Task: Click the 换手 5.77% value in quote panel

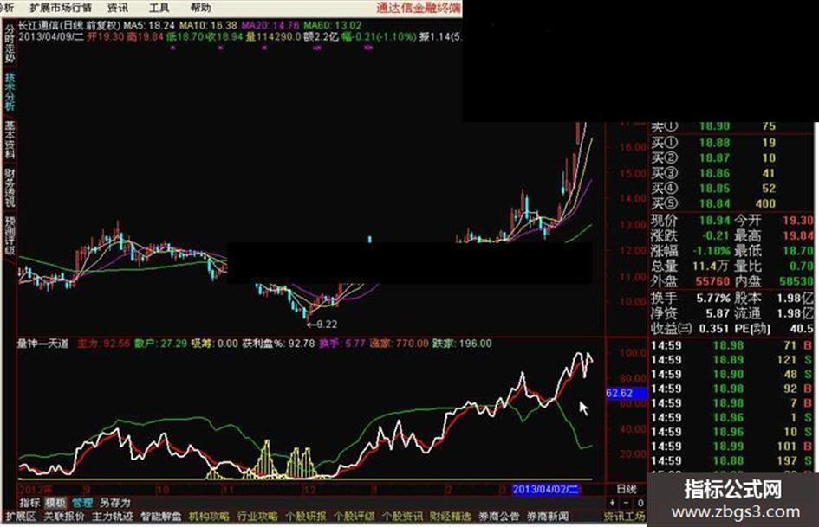Action: [x=713, y=298]
